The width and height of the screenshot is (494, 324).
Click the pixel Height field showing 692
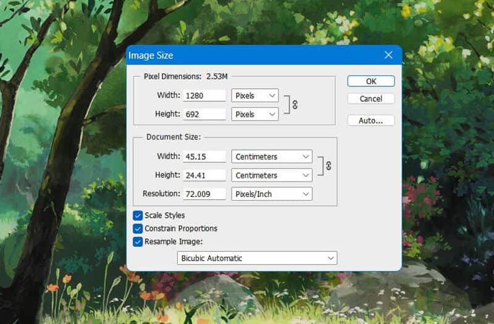pyautogui.click(x=204, y=114)
